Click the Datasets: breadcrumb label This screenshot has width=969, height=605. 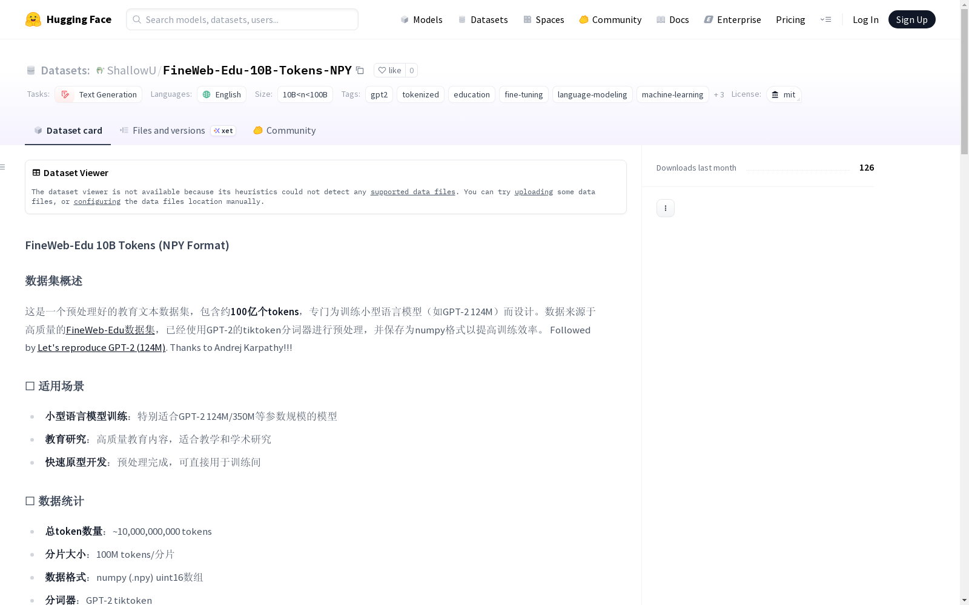click(x=65, y=70)
